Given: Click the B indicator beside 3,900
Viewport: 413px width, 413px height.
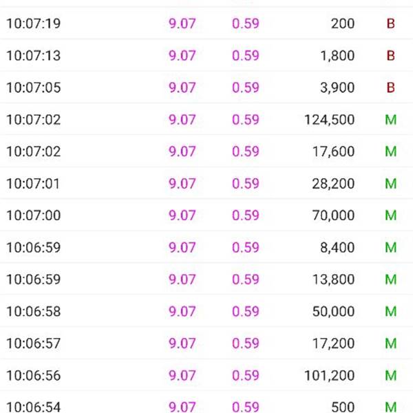Looking at the screenshot, I should 390,87.
